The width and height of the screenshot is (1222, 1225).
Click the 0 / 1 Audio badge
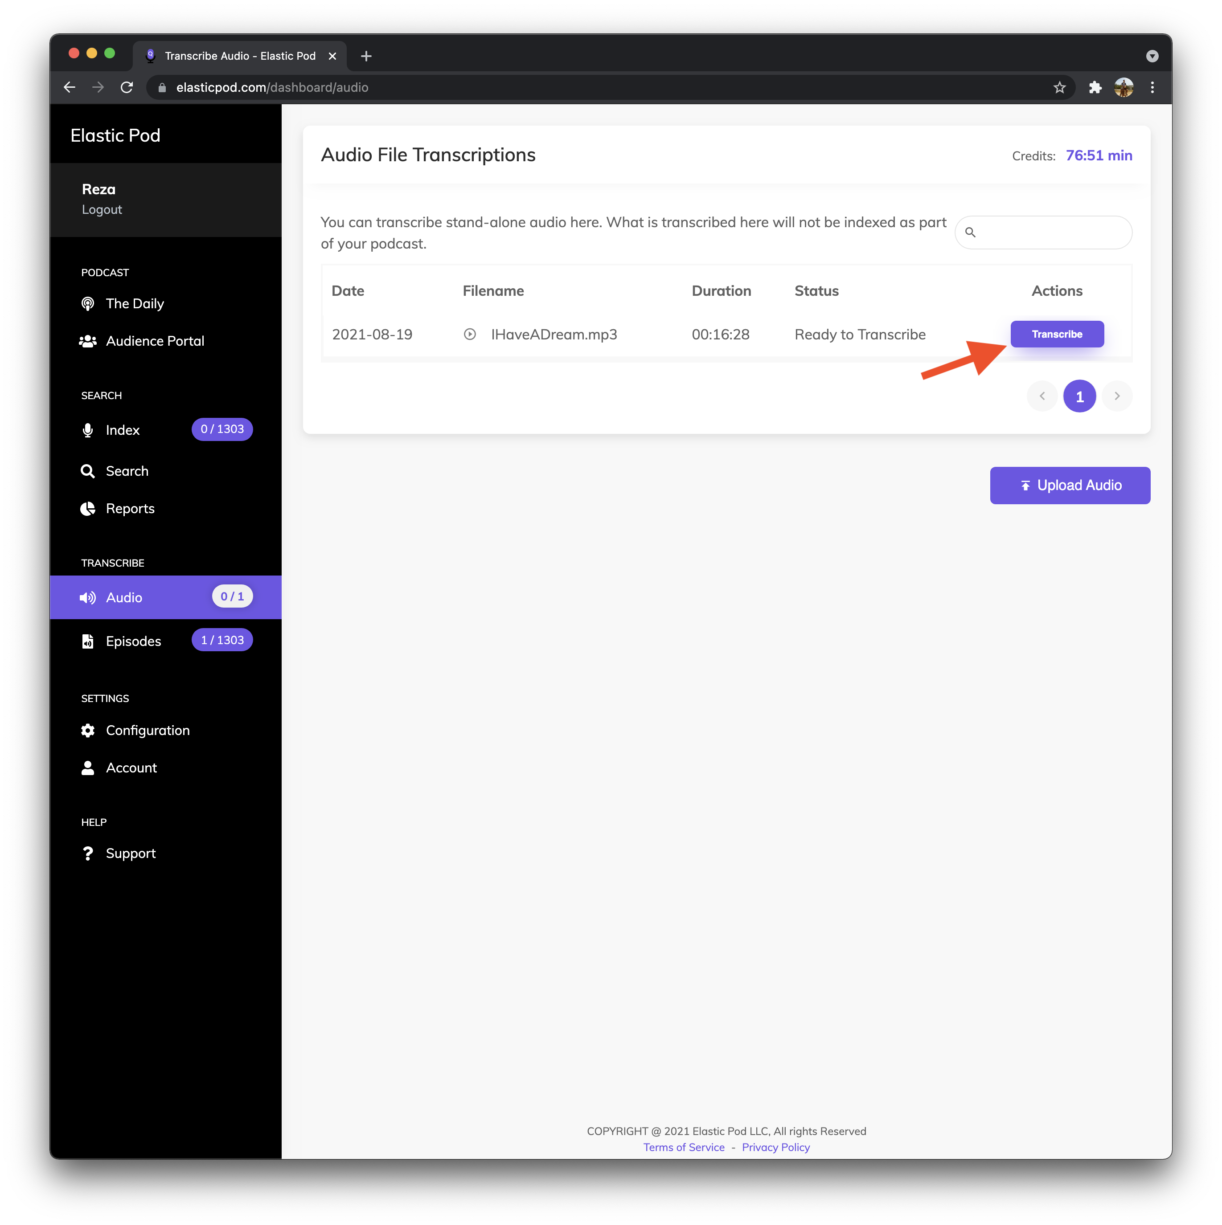pyautogui.click(x=232, y=596)
